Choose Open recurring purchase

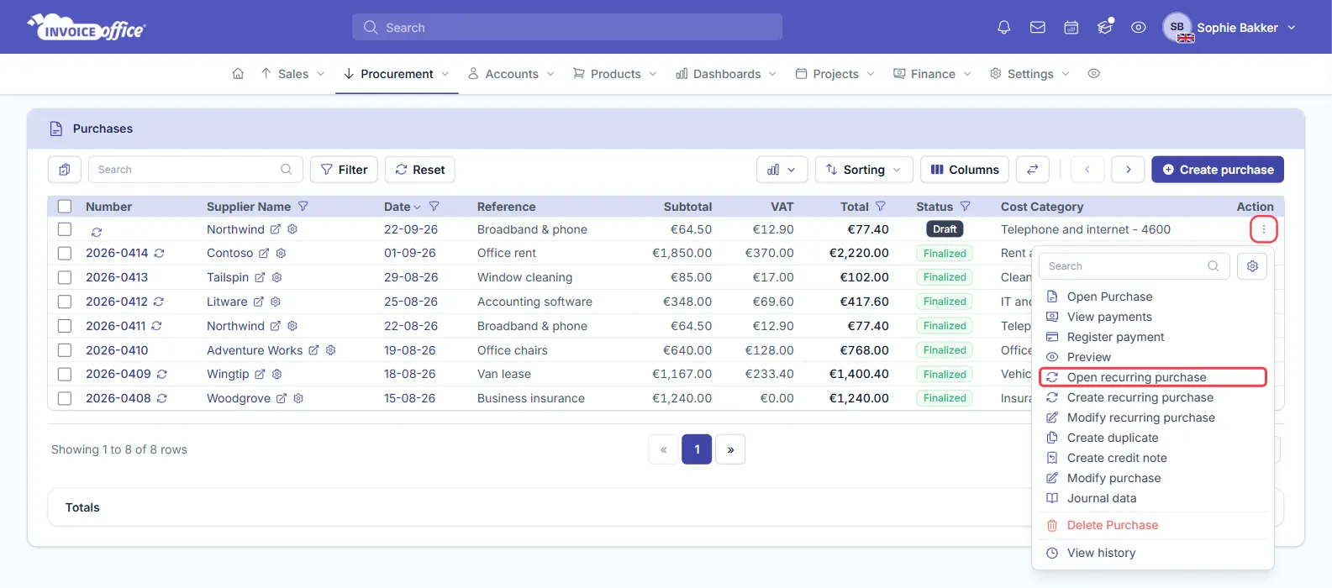click(1152, 377)
